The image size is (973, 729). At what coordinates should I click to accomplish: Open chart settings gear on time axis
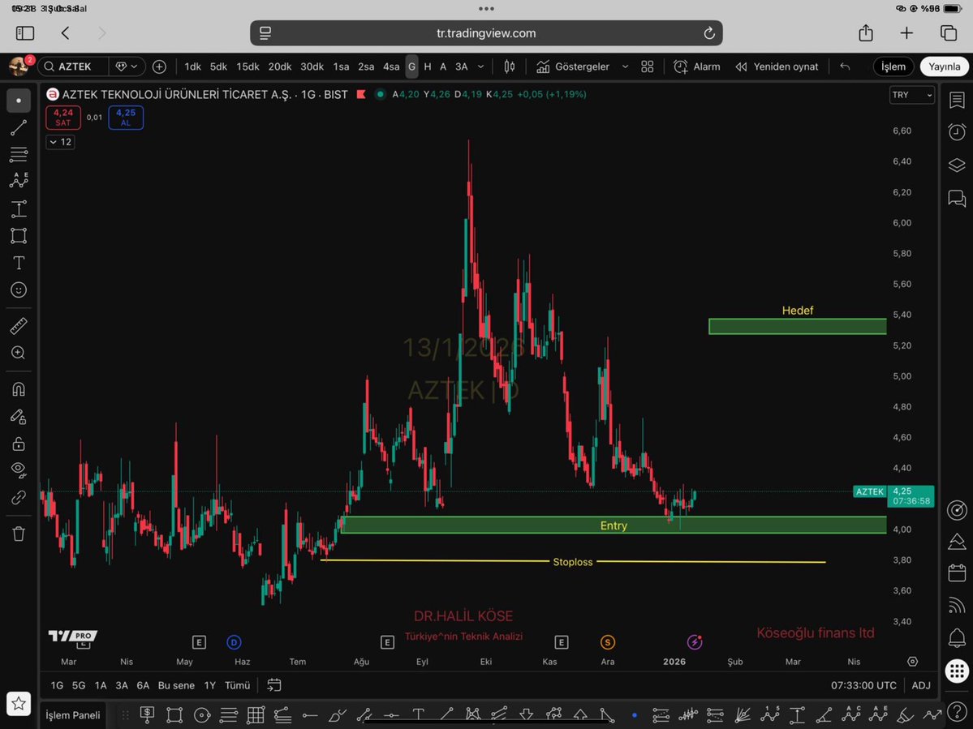(x=912, y=662)
